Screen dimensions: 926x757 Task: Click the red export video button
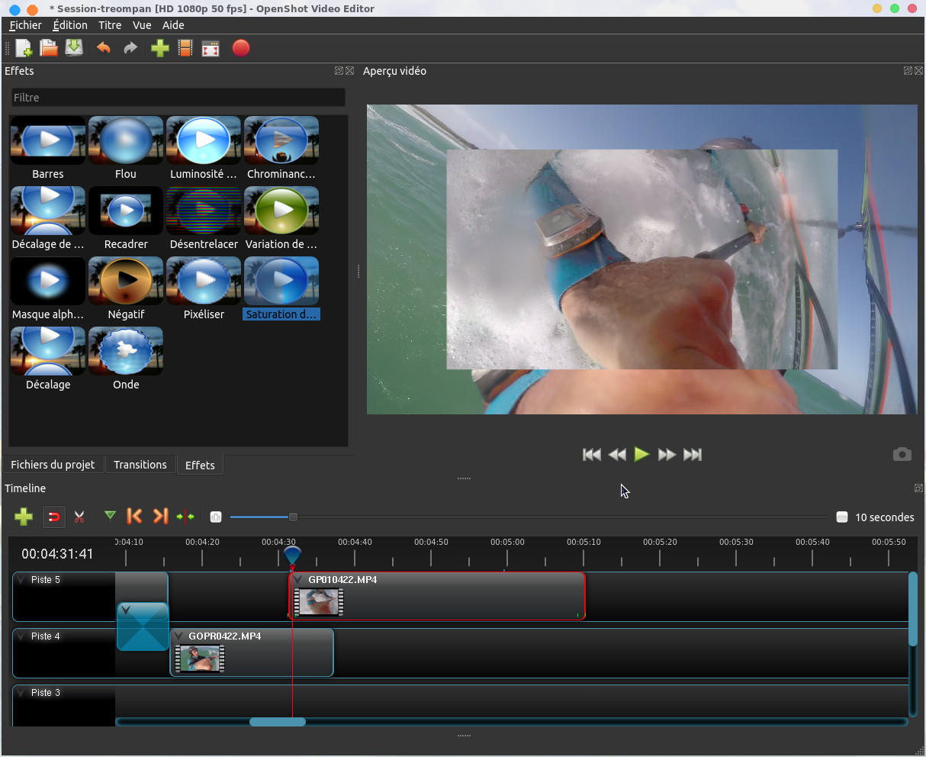pyautogui.click(x=241, y=49)
